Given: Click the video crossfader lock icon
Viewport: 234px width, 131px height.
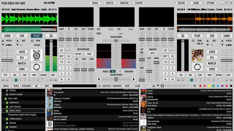Looking at the screenshot, I should [x=113, y=71].
